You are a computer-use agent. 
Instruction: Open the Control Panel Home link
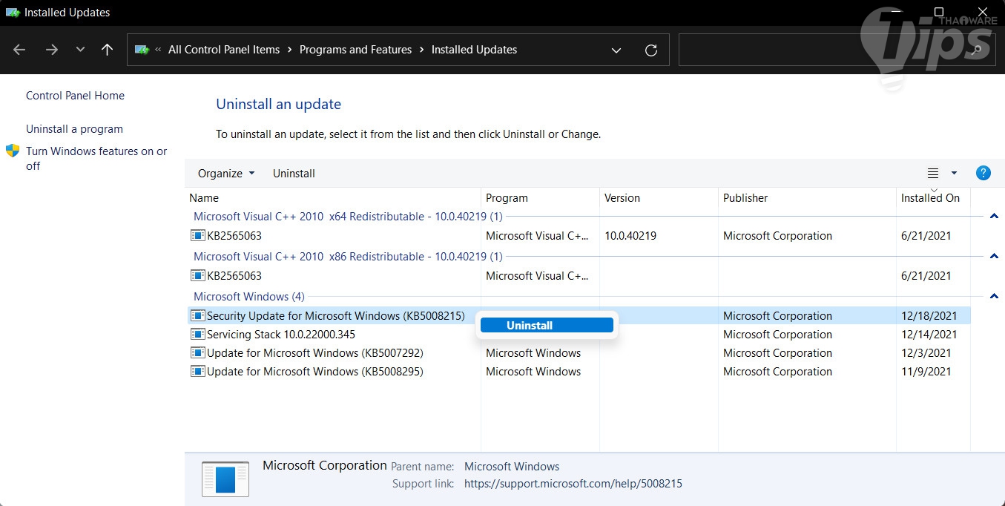(x=75, y=96)
